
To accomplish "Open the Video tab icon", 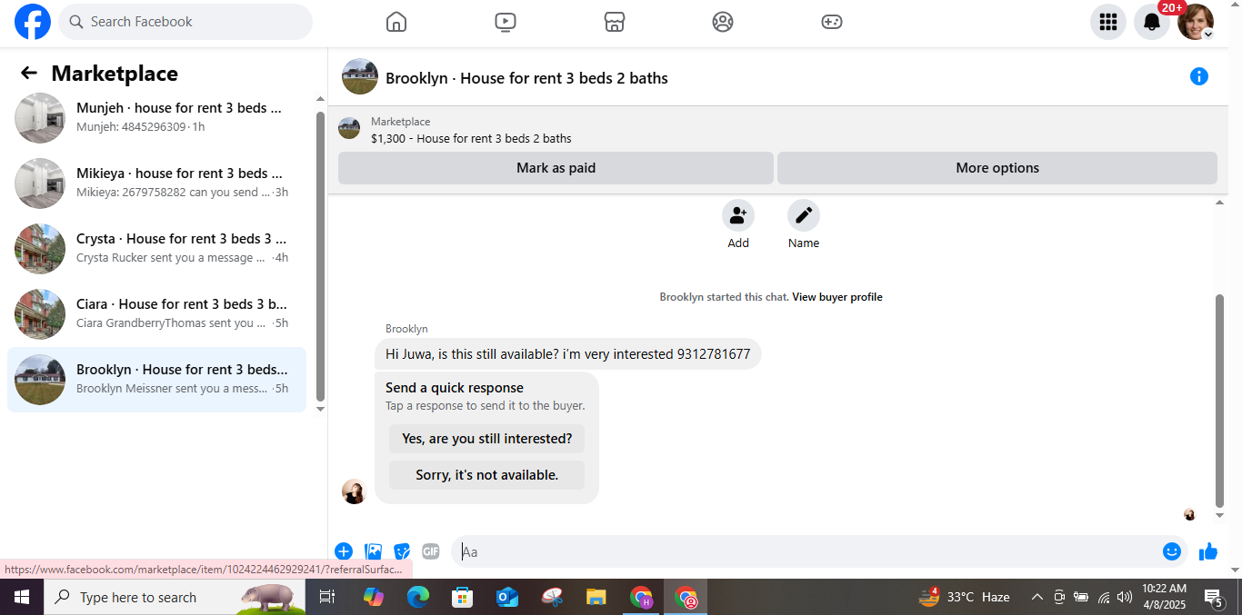I will [506, 22].
